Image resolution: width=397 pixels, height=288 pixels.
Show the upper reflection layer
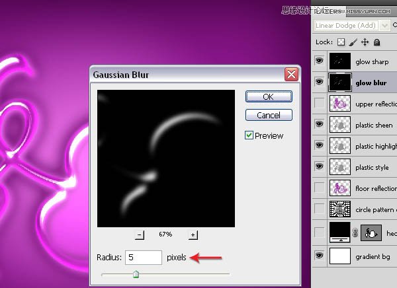(x=320, y=104)
